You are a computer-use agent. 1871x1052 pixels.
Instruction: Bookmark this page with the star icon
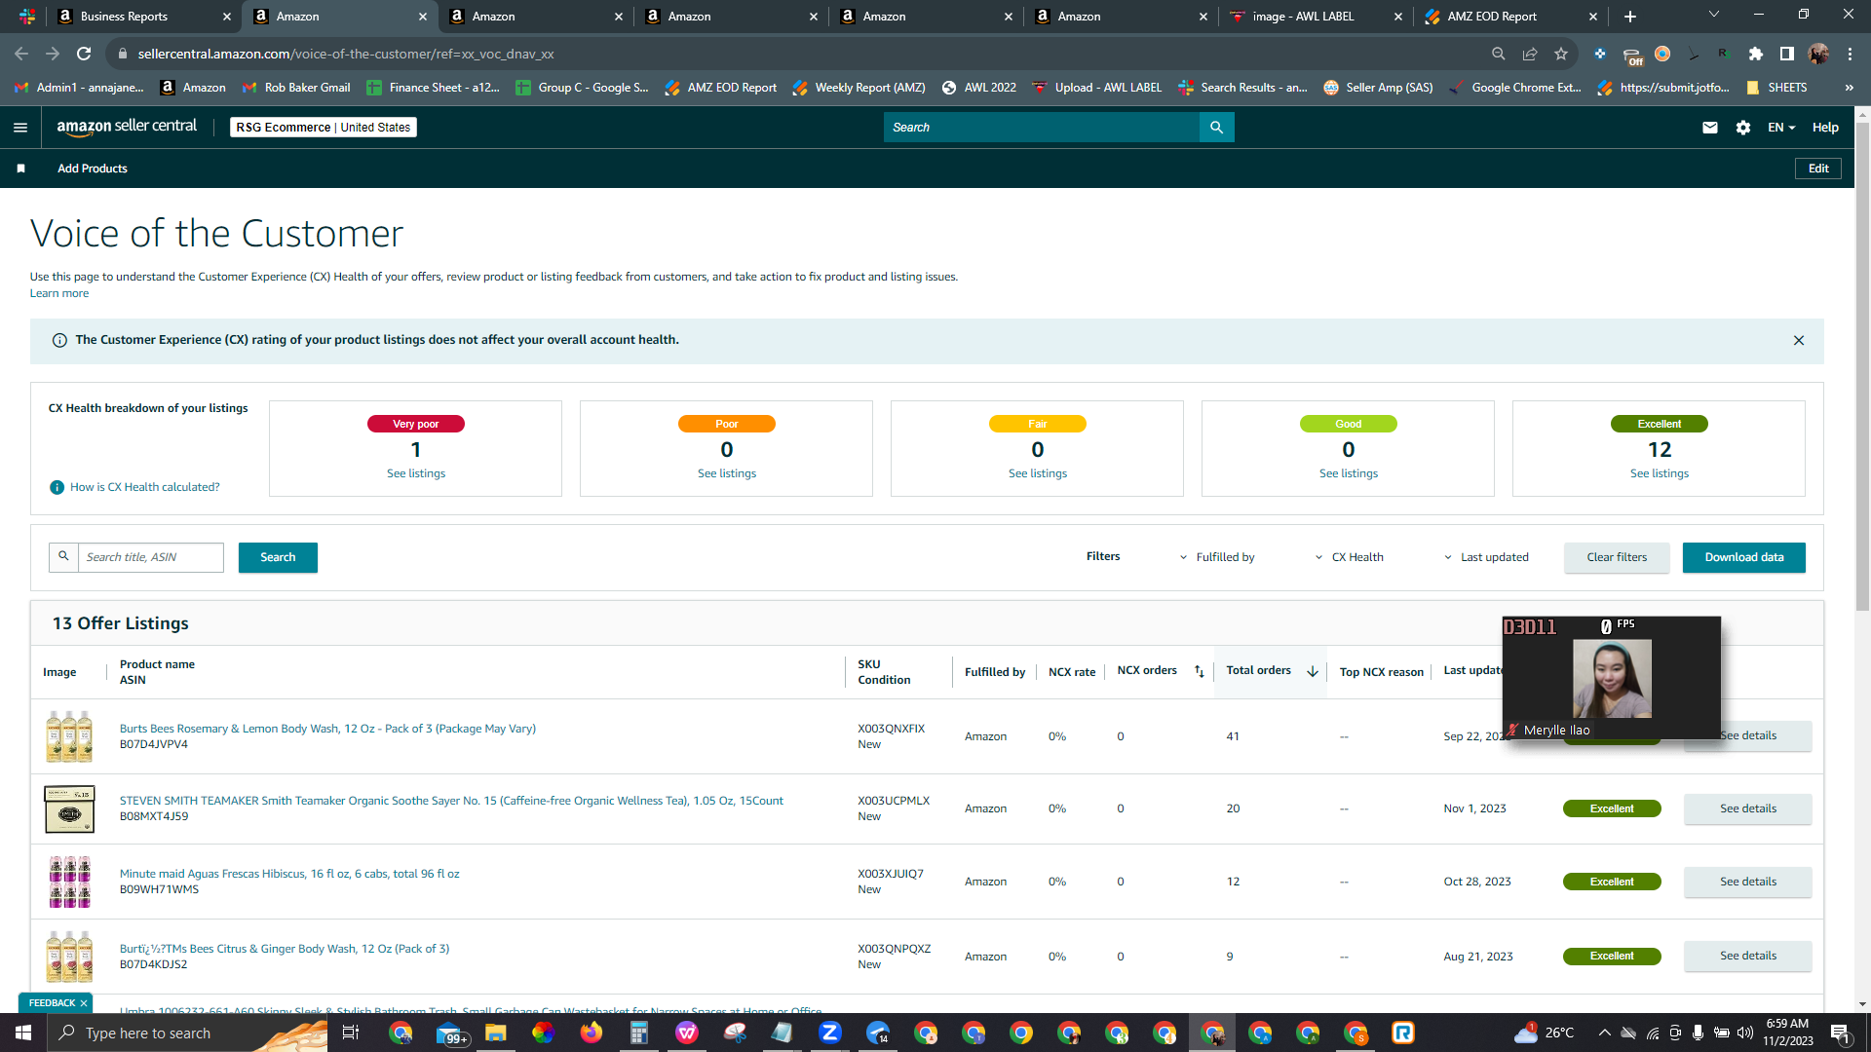(1561, 54)
